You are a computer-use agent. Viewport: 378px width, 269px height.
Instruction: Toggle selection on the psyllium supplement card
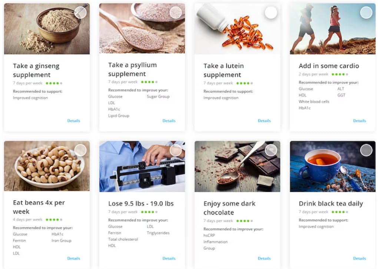176,12
